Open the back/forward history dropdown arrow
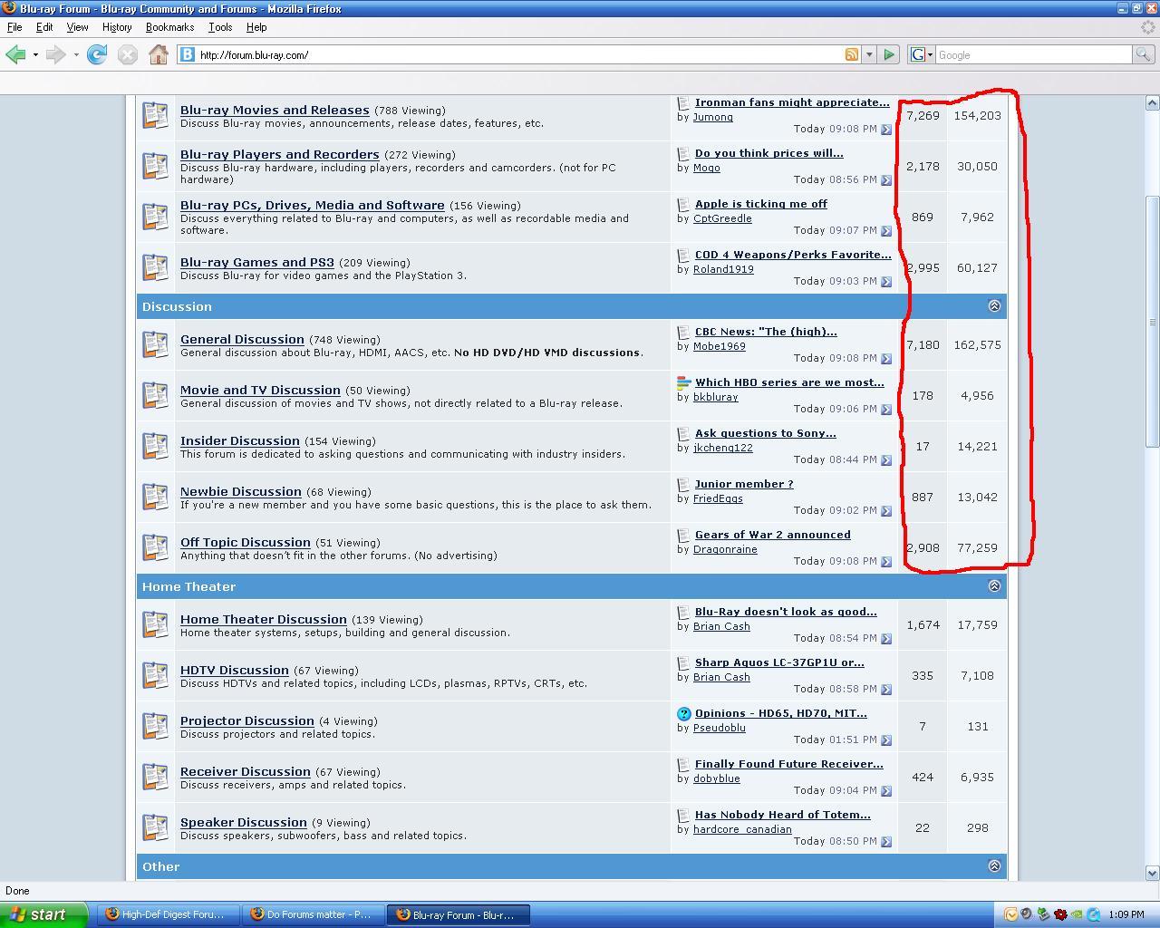The width and height of the screenshot is (1160, 928). point(75,54)
